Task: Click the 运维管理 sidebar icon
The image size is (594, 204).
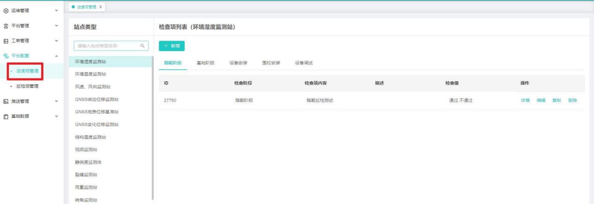Action: [x=5, y=10]
